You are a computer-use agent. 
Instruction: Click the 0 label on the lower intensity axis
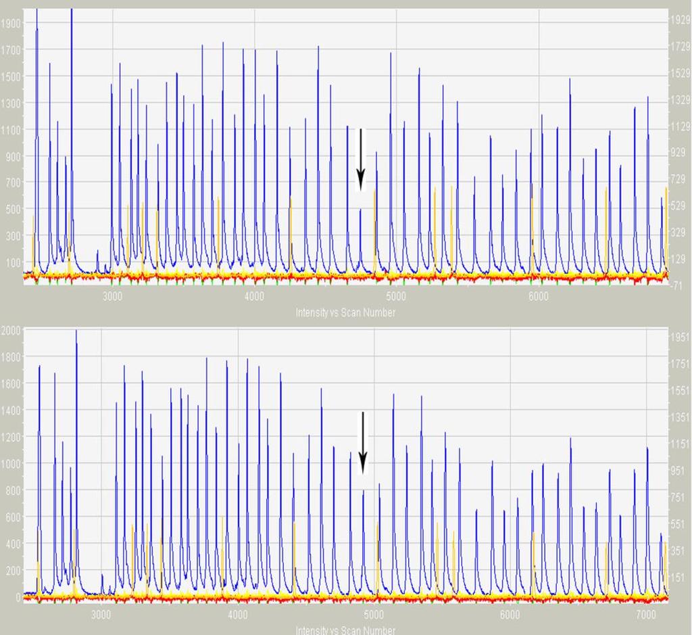18,597
